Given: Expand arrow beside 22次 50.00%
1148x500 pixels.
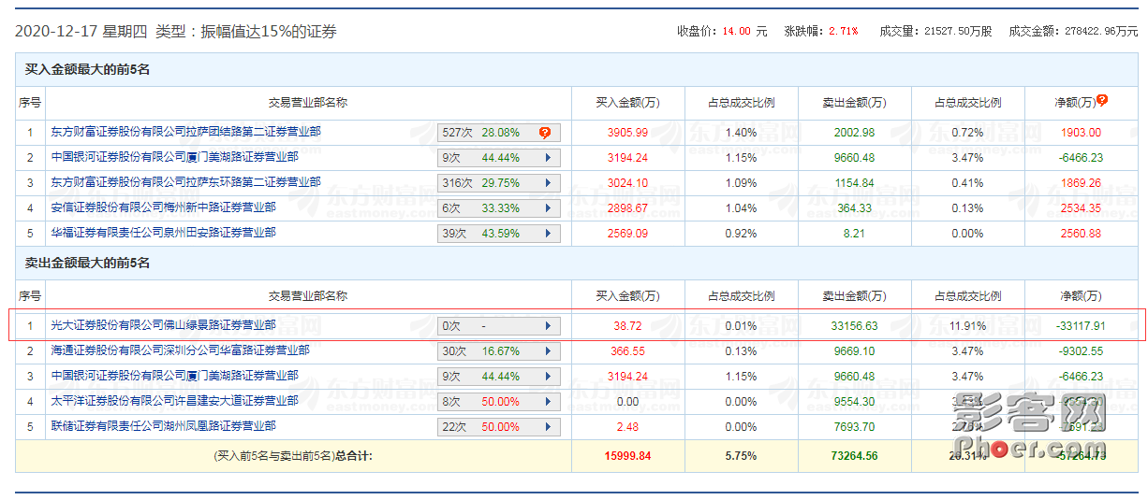Looking at the screenshot, I should pos(547,427).
